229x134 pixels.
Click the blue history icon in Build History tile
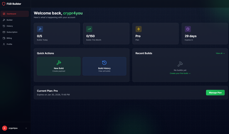[x=104, y=63]
